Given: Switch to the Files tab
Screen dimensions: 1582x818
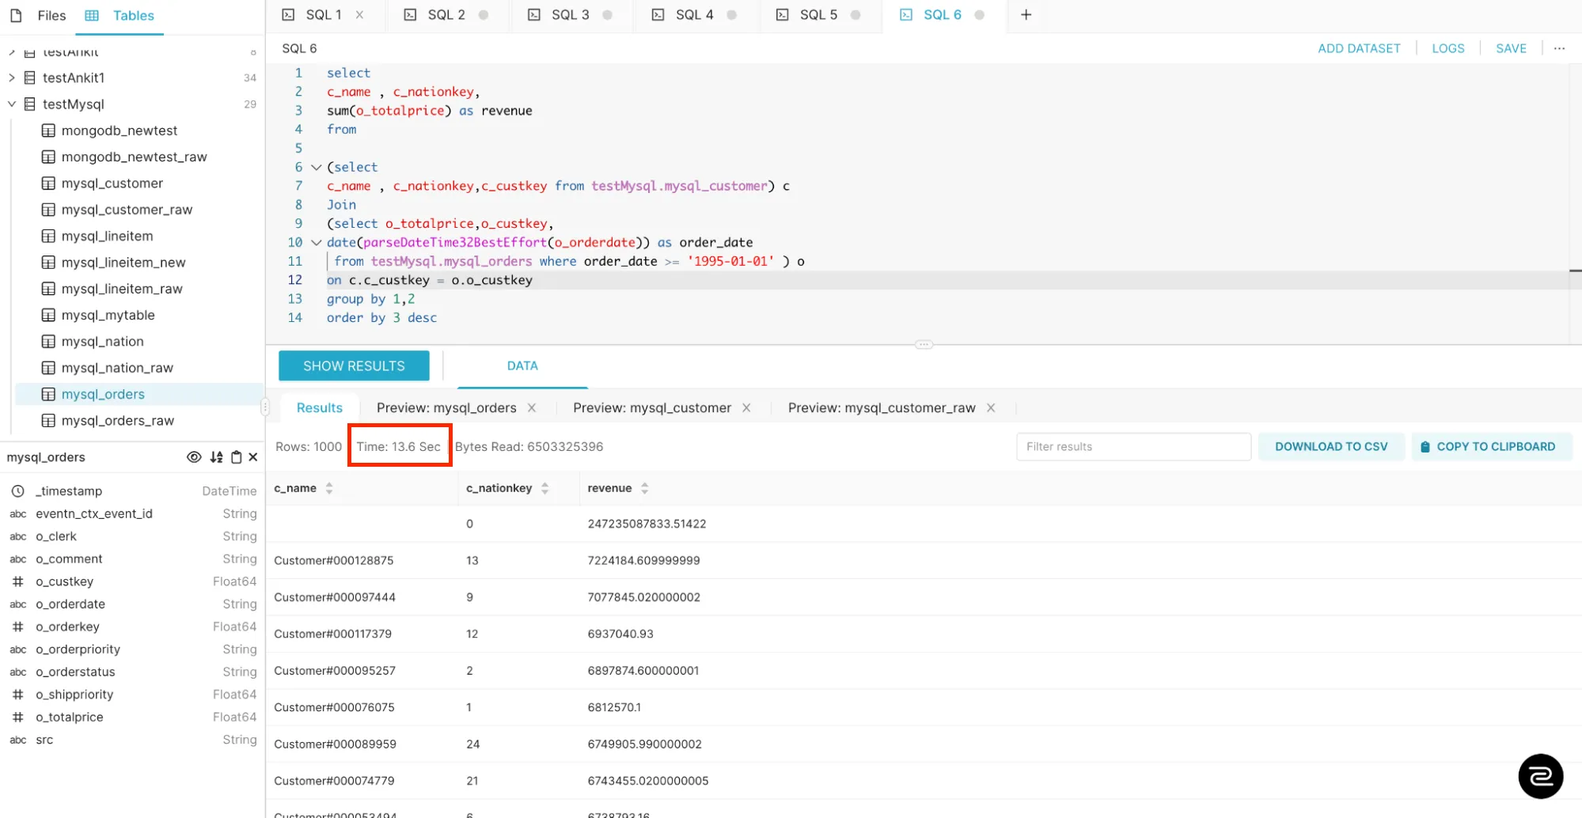Looking at the screenshot, I should [38, 16].
